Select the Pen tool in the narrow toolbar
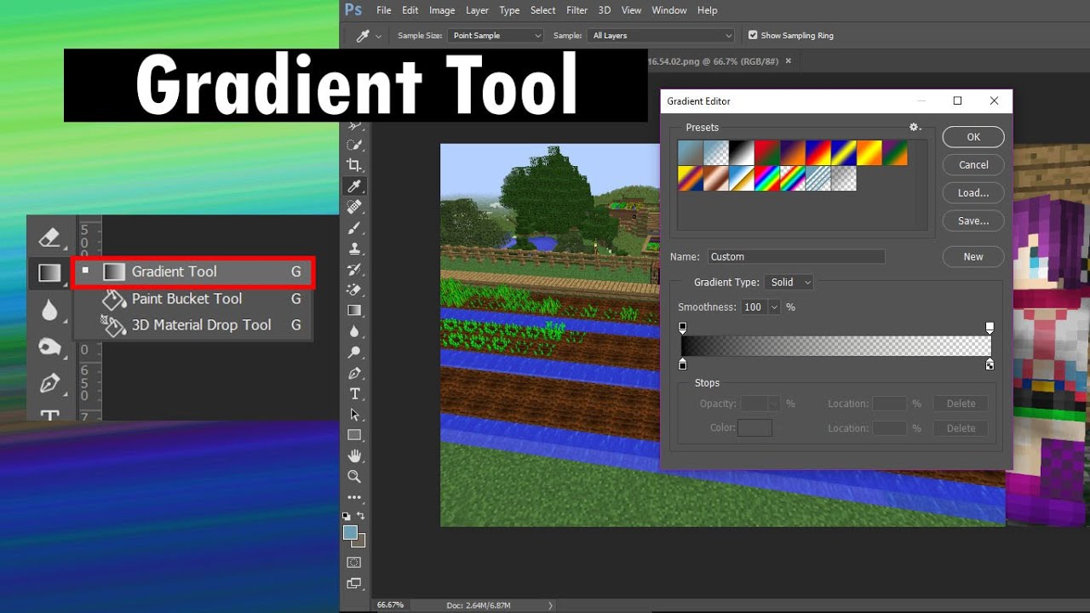The image size is (1090, 613). 354,373
